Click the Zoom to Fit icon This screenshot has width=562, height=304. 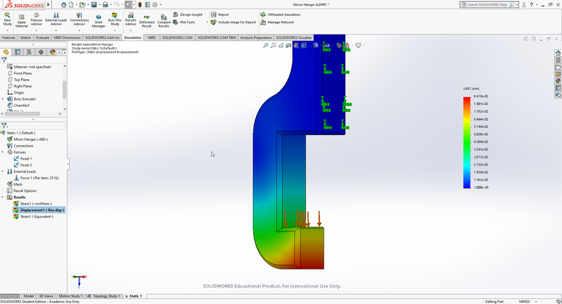266,46
